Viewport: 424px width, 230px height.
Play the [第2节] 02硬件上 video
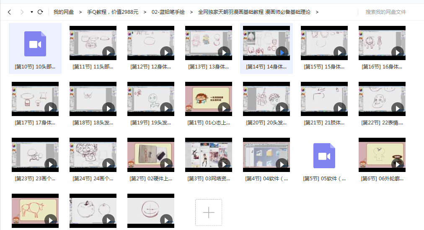pyautogui.click(x=166, y=164)
